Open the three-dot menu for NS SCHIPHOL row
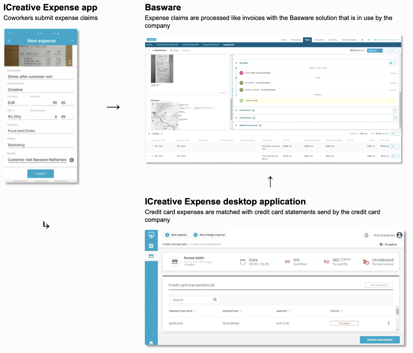The height and width of the screenshot is (353, 413). [x=389, y=323]
